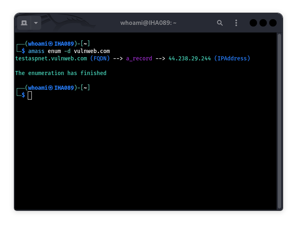Click the a_record text in output

139,58
